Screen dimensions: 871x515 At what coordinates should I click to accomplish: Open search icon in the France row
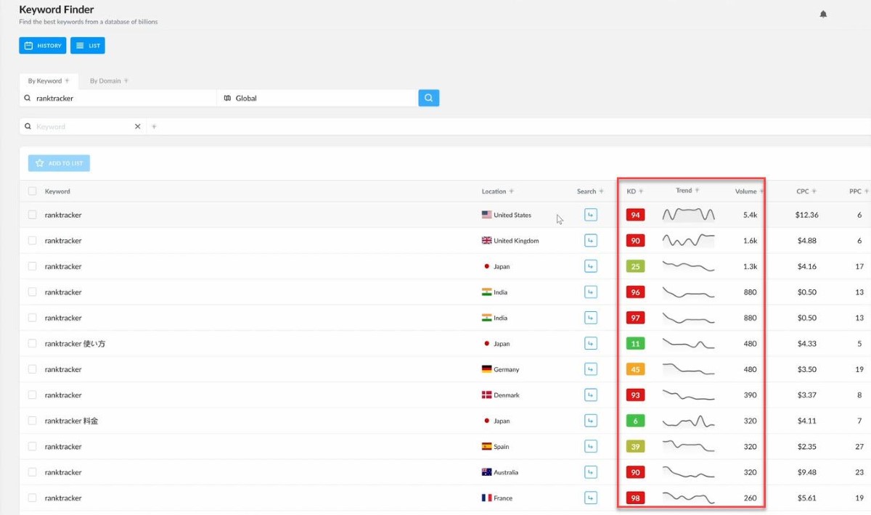pos(591,498)
